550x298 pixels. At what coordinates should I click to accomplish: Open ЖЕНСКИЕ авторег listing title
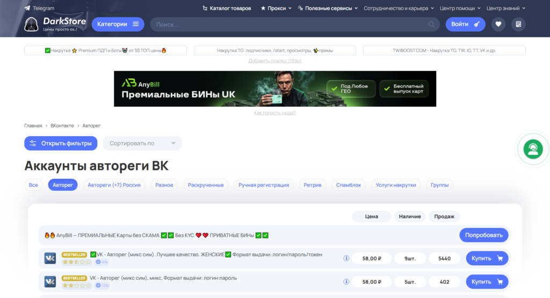206,255
